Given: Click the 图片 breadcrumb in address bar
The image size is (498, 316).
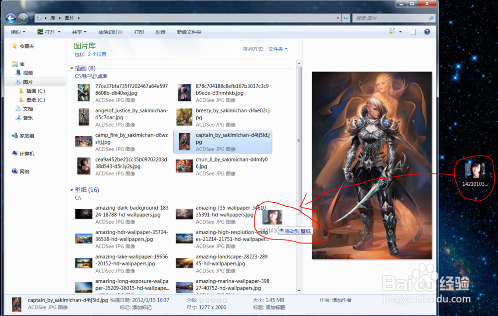Looking at the screenshot, I should coord(69,18).
